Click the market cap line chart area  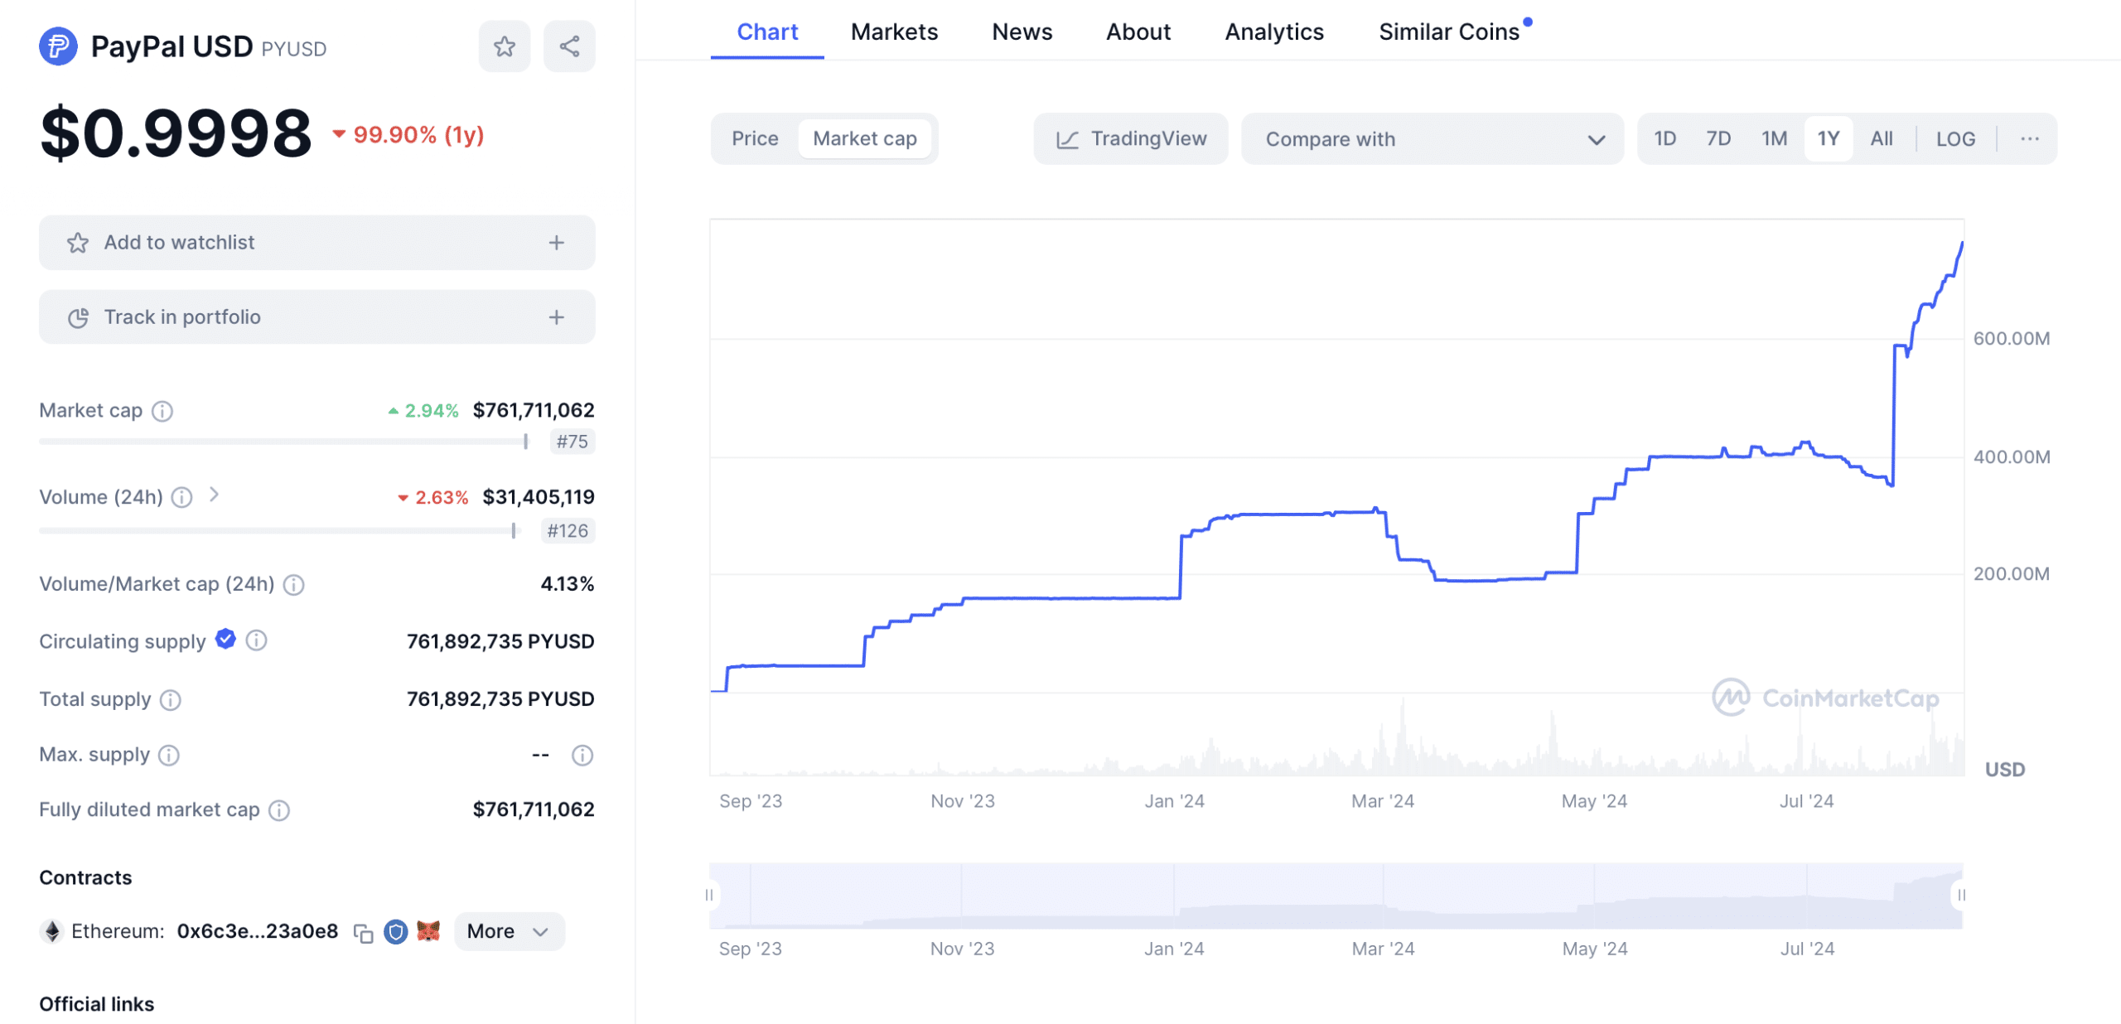(x=1336, y=497)
